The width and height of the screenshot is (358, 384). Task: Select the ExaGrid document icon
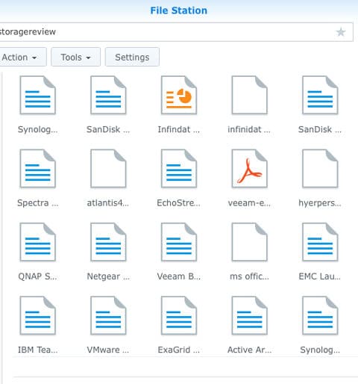point(179,315)
